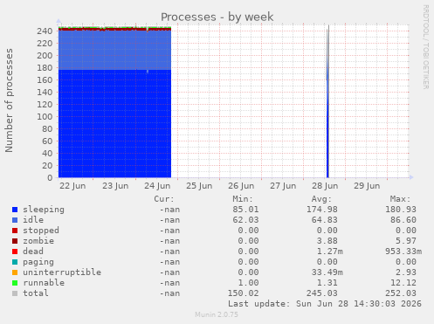Click sleeping min value 85.01
The width and height of the screenshot is (434, 324).
pyautogui.click(x=245, y=210)
